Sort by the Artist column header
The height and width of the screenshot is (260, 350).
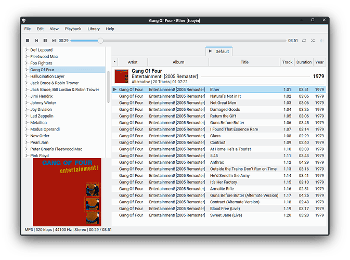tap(133, 62)
